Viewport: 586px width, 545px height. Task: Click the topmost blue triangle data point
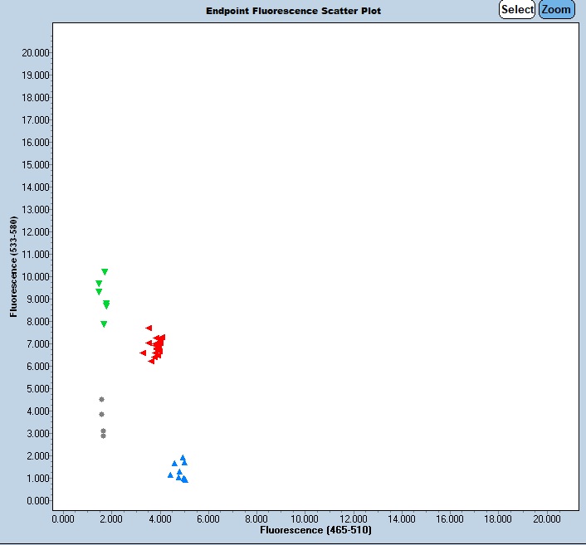(x=183, y=457)
